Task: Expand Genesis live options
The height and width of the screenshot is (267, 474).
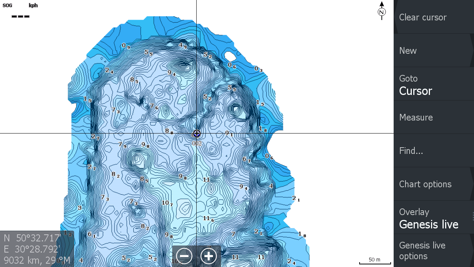Action: tap(433, 251)
